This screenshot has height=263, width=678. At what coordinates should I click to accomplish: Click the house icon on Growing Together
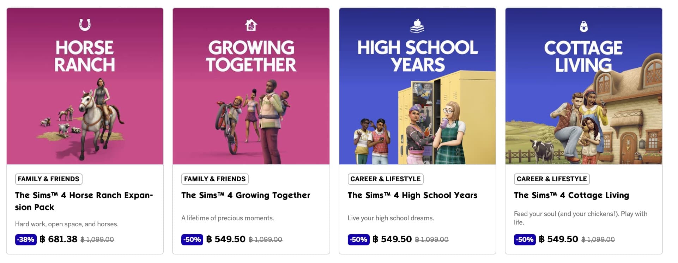(x=251, y=25)
